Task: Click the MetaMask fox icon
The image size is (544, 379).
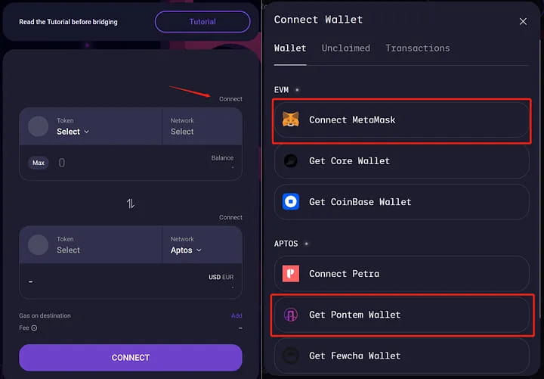Action: click(291, 120)
